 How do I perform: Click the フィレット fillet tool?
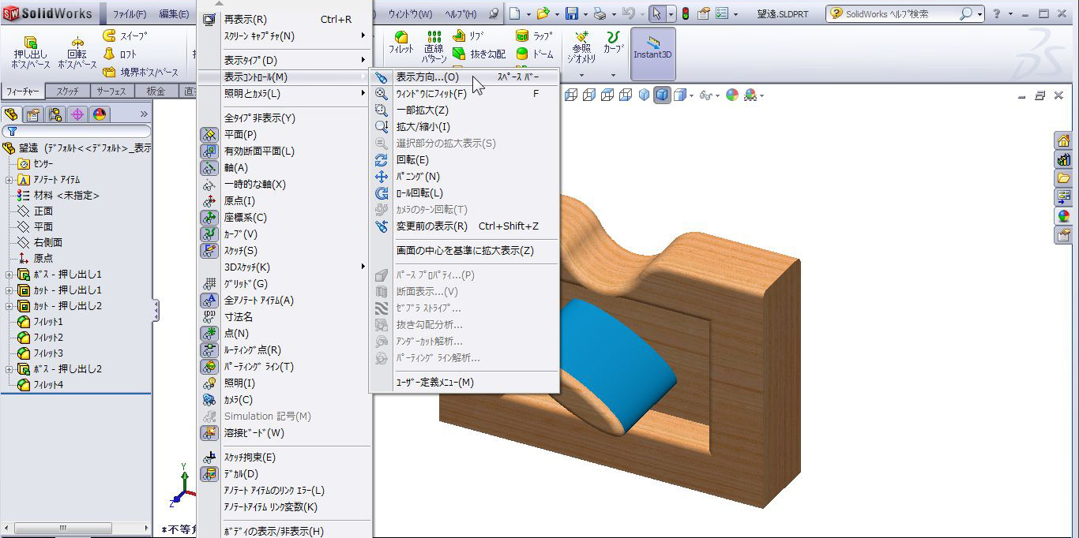[x=401, y=44]
